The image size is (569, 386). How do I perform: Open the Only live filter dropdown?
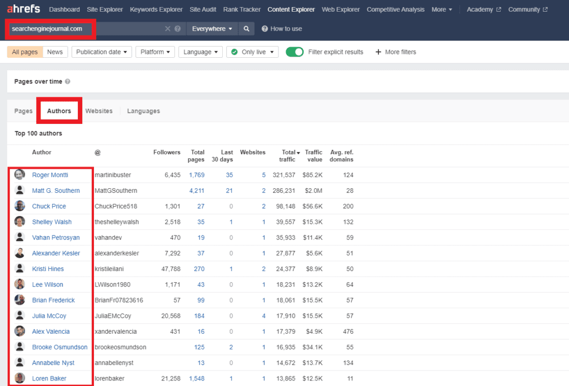click(253, 52)
